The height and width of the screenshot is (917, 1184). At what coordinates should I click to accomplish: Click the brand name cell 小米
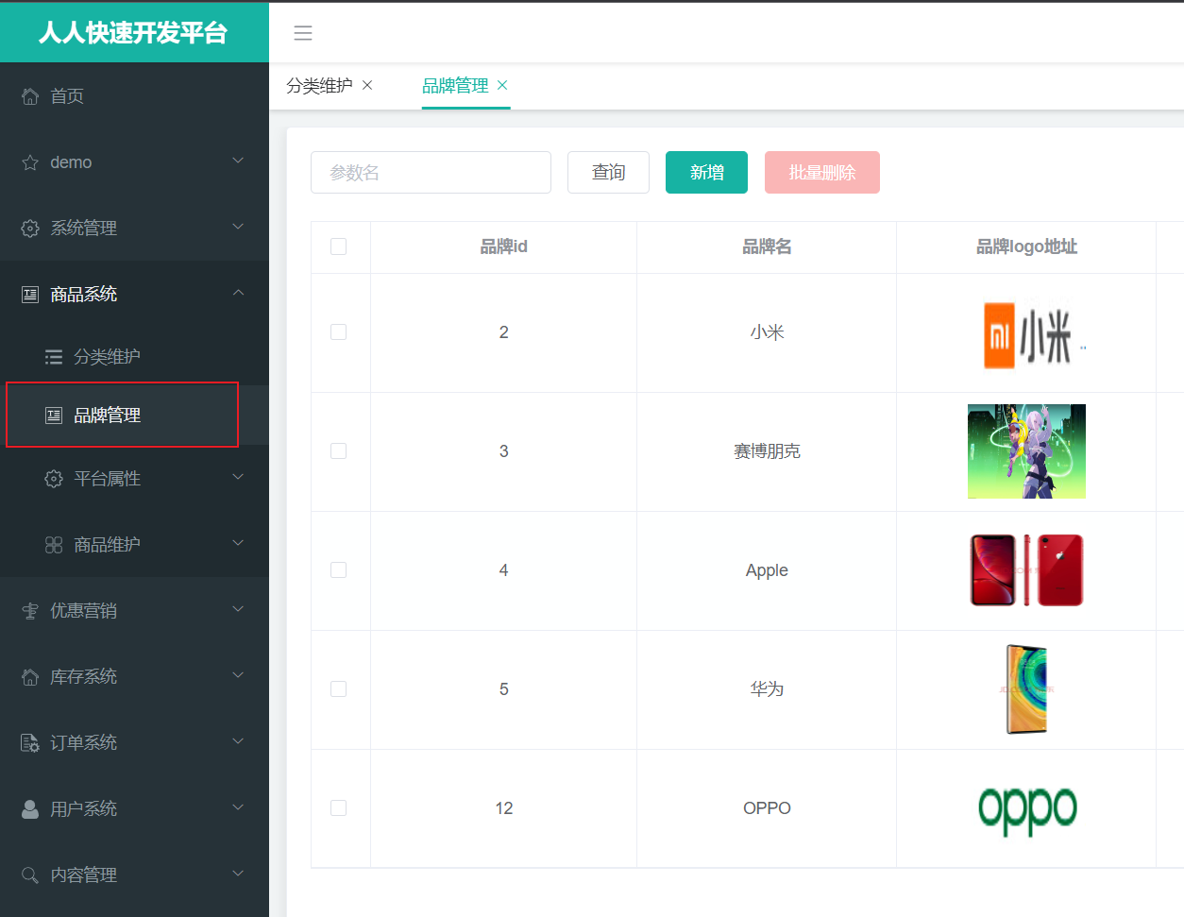(767, 332)
